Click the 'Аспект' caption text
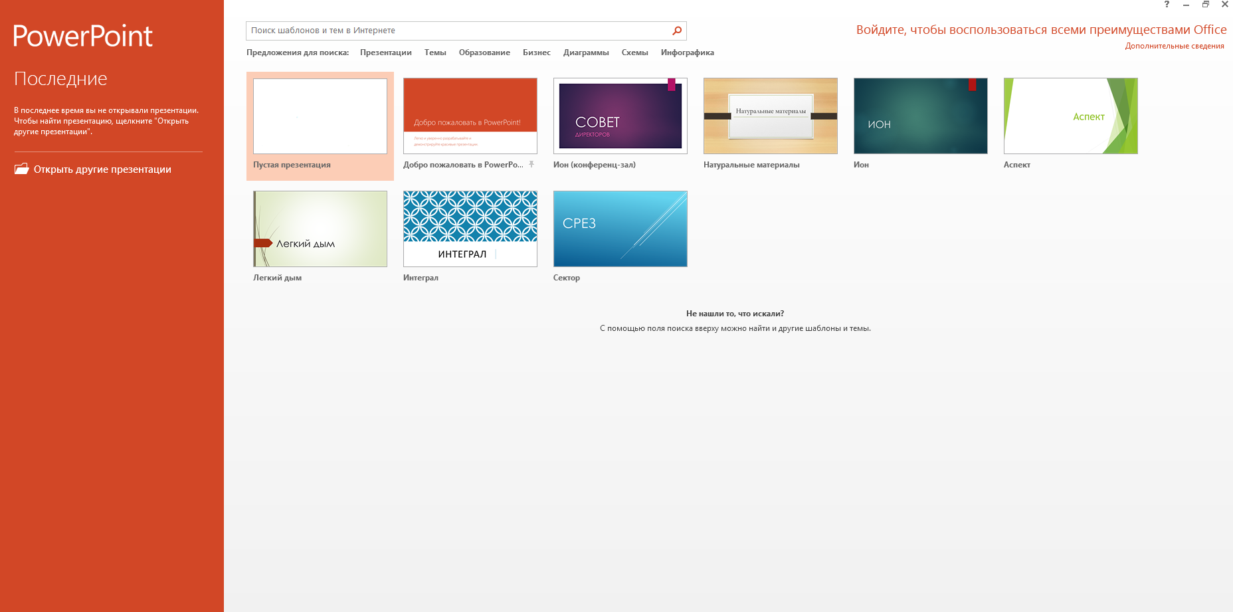Viewport: 1233px width, 612px height. [1017, 165]
